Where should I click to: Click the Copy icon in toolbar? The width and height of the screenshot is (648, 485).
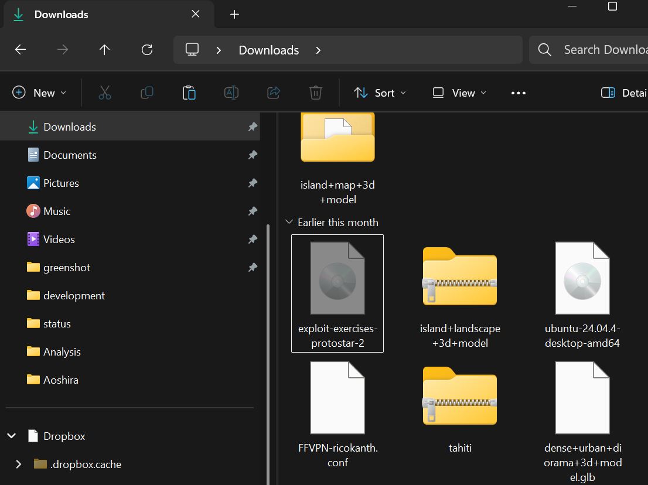(147, 93)
